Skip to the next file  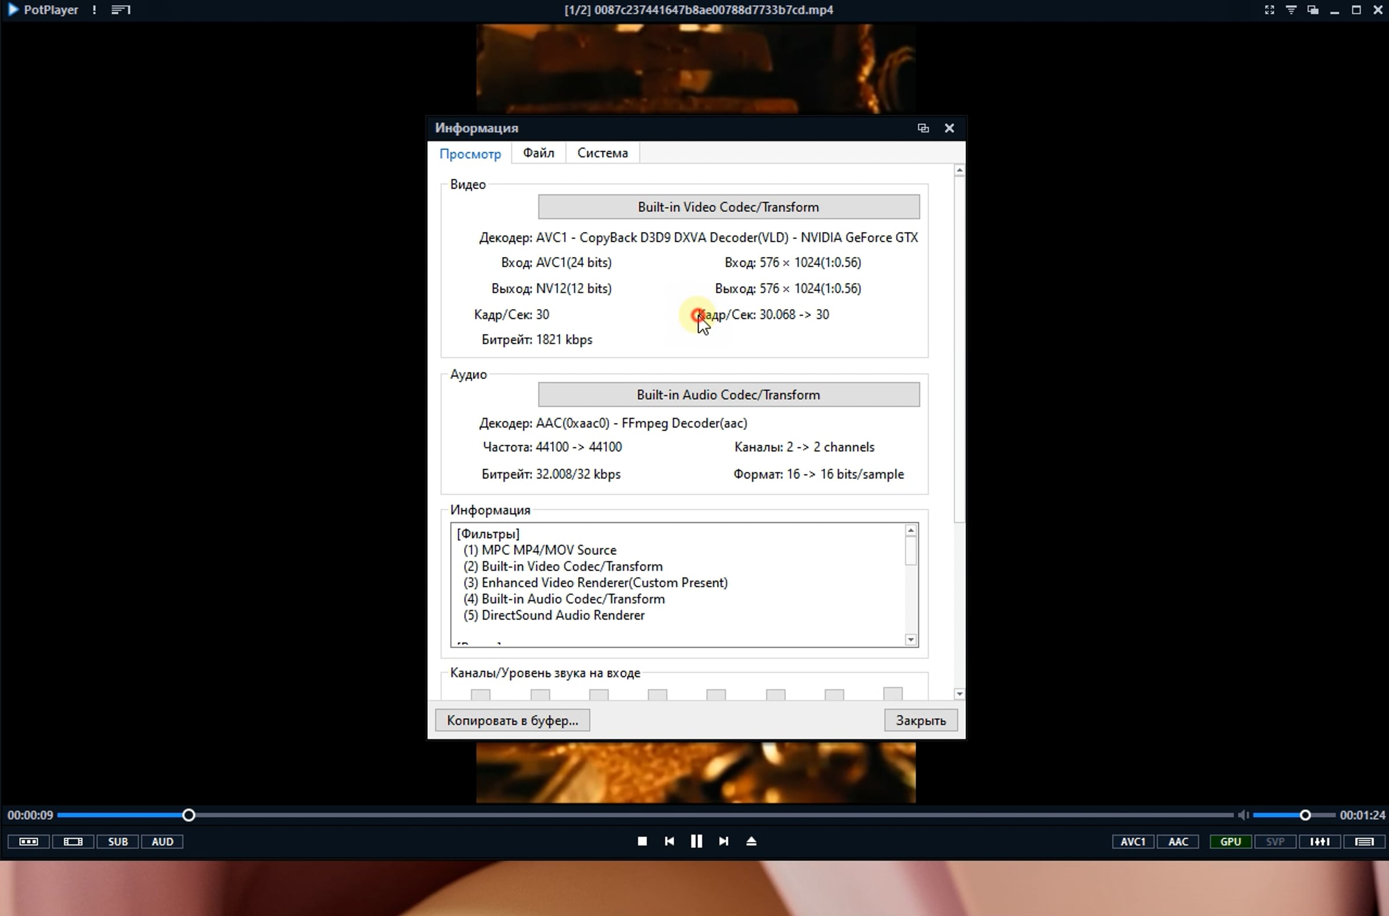pyautogui.click(x=723, y=841)
